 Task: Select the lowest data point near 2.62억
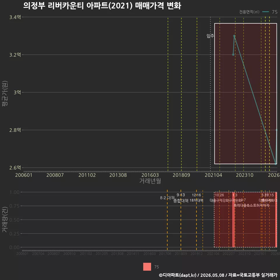pyautogui.click(x=276, y=164)
